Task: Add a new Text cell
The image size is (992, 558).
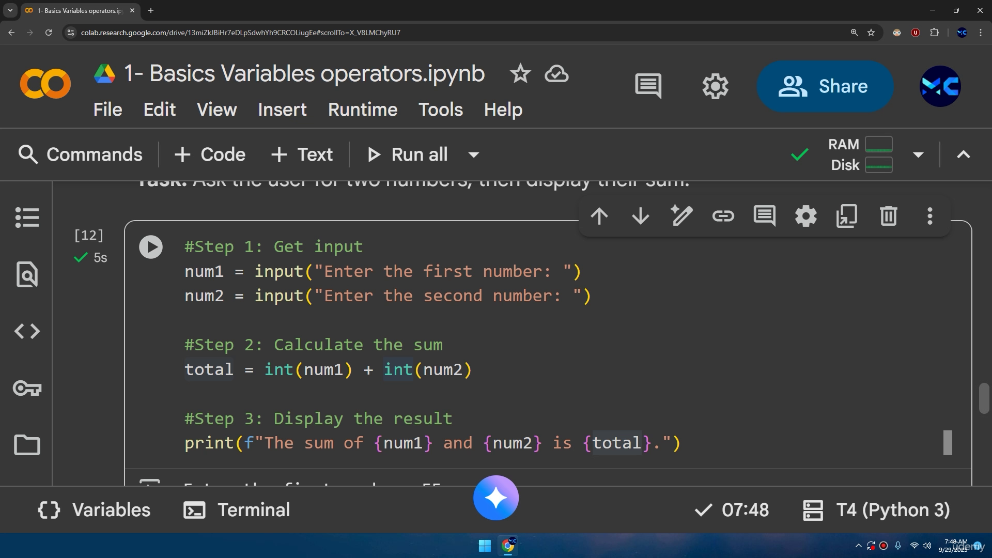Action: click(302, 154)
